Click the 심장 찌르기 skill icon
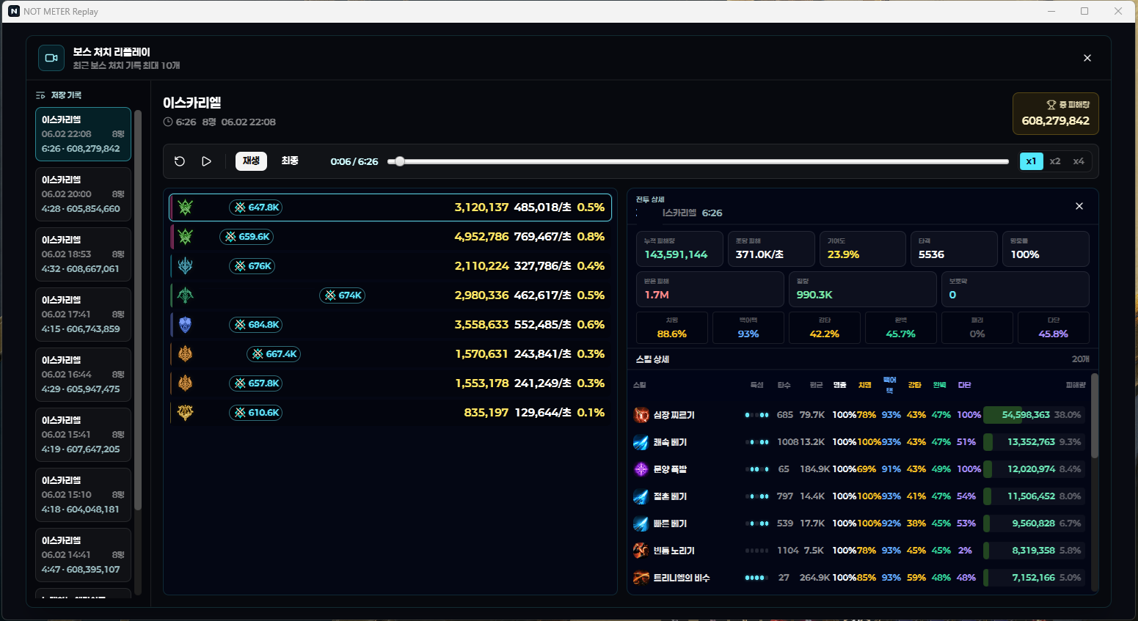The width and height of the screenshot is (1138, 621). 641,415
